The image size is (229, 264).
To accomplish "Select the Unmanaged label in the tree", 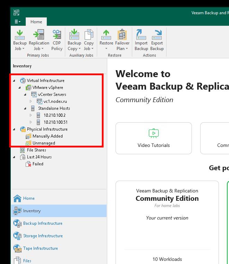I will [44, 143].
